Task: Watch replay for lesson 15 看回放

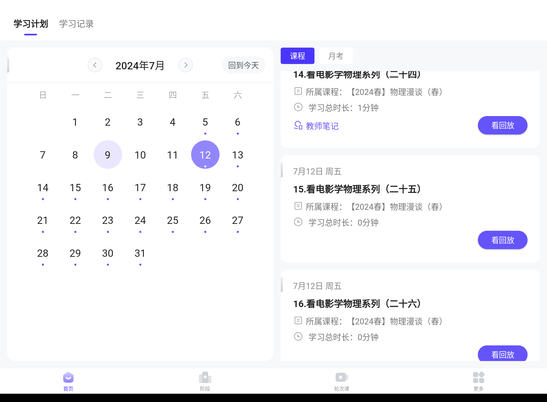Action: [502, 240]
